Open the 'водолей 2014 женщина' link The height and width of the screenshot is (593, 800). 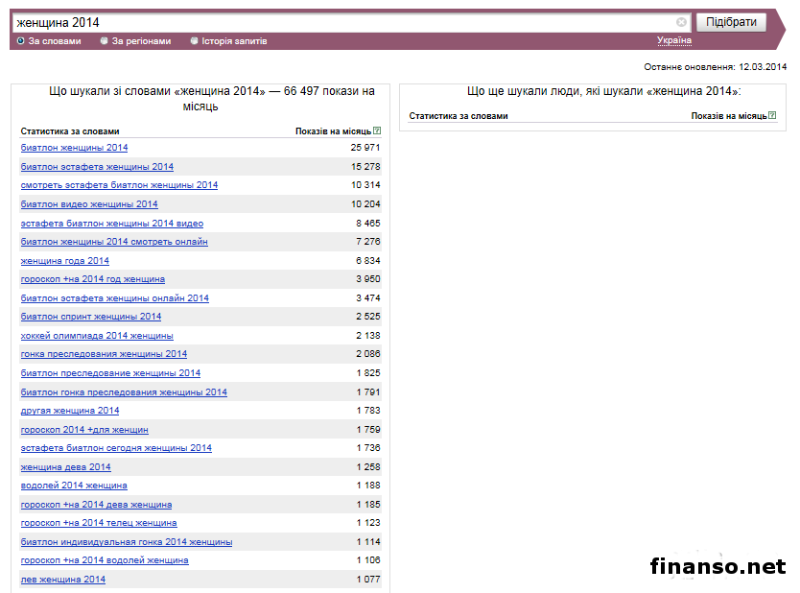74,486
